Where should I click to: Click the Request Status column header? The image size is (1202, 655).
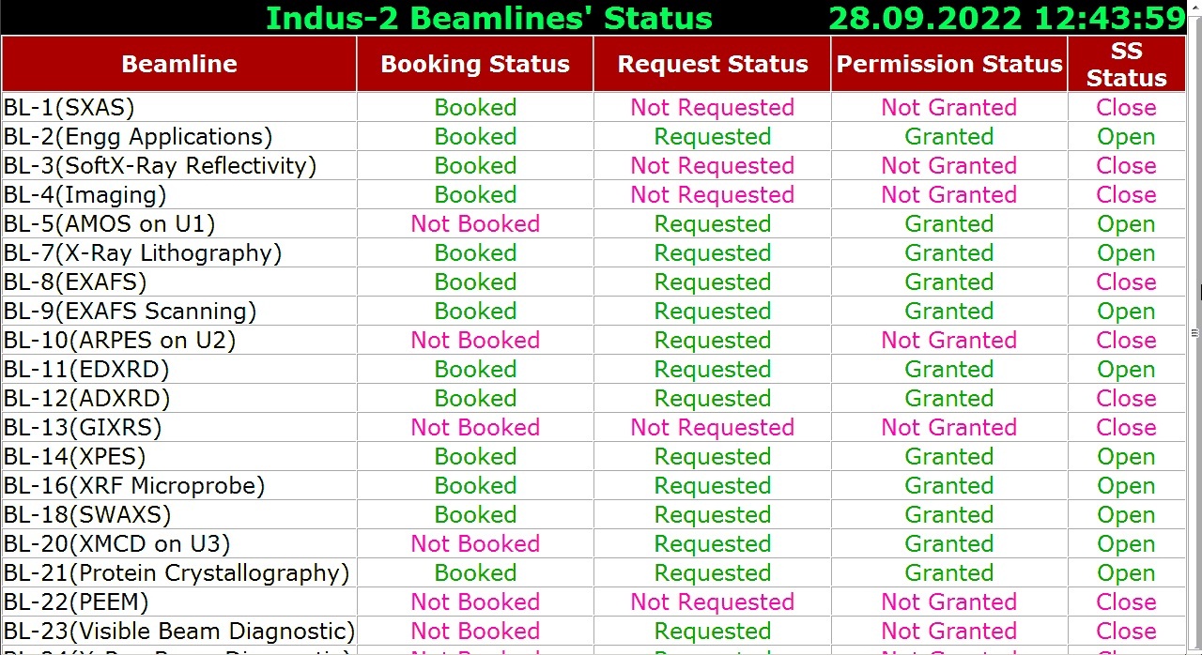(713, 64)
